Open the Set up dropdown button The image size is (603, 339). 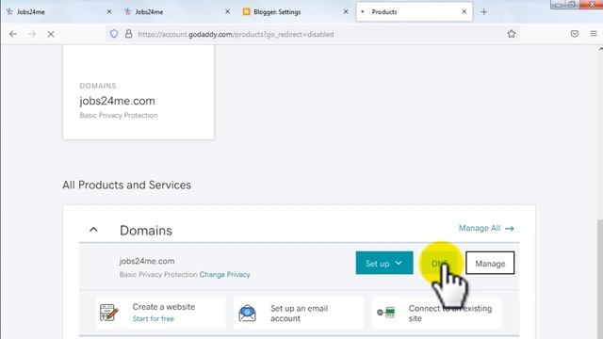(384, 264)
